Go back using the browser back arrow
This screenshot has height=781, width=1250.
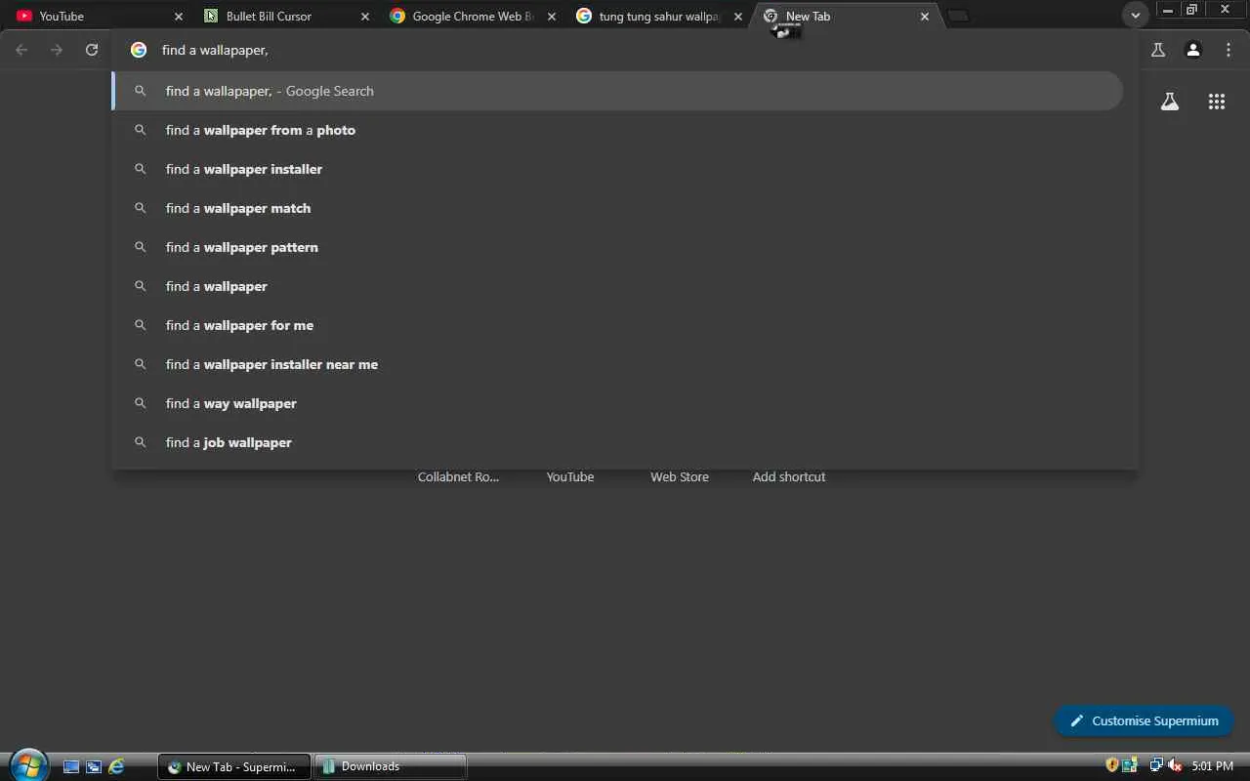tap(21, 50)
